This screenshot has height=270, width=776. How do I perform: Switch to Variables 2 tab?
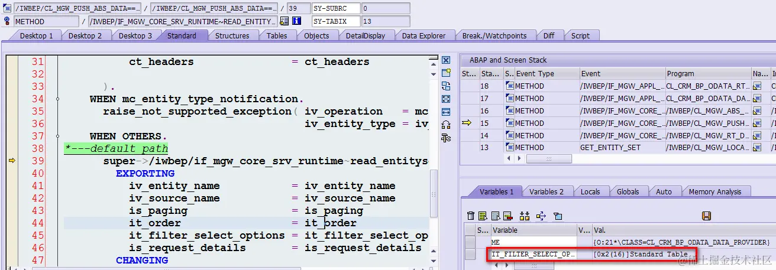(x=546, y=191)
